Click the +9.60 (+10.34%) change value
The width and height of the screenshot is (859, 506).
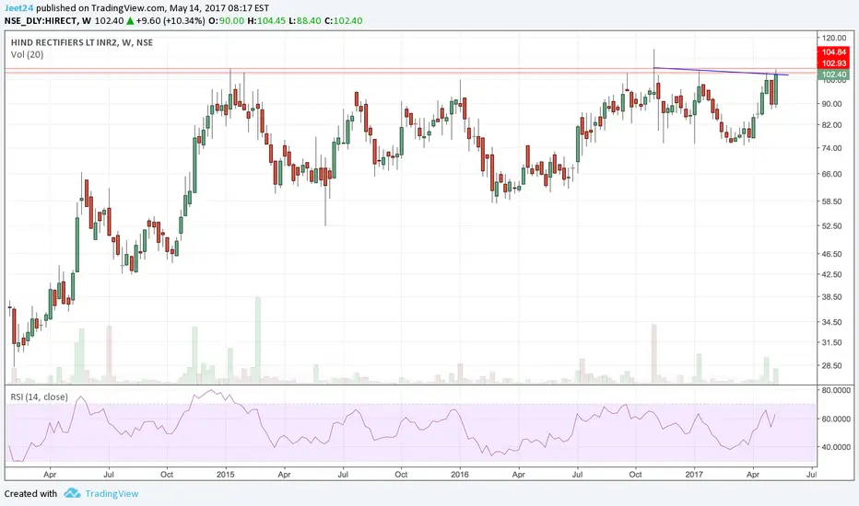(171, 21)
